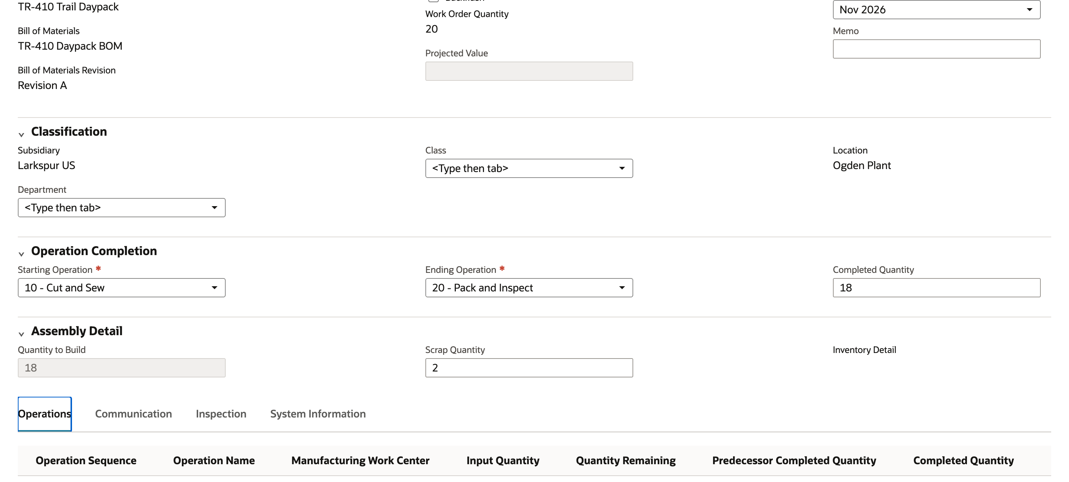Click the Operation Name column header
The image size is (1069, 482).
point(214,460)
